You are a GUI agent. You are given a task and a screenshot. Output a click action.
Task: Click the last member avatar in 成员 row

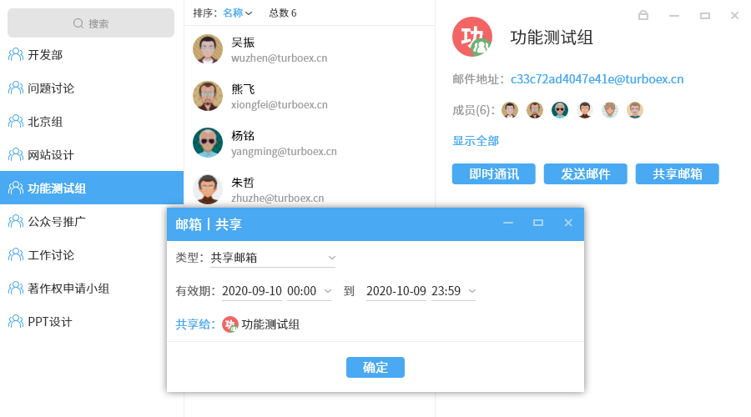pyautogui.click(x=635, y=110)
